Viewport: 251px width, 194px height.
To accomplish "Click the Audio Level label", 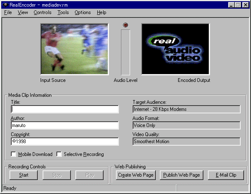I will (x=125, y=80).
